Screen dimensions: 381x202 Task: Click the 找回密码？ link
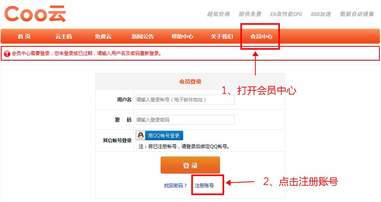tap(176, 185)
